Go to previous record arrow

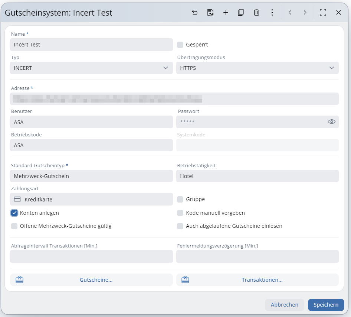290,13
